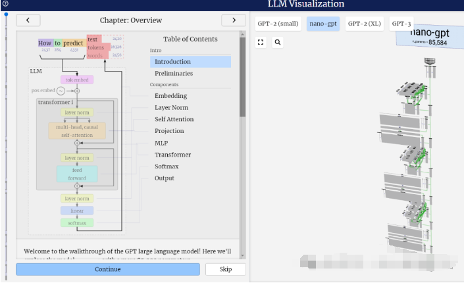Click the nano-gpt label in 3D view

430,32
